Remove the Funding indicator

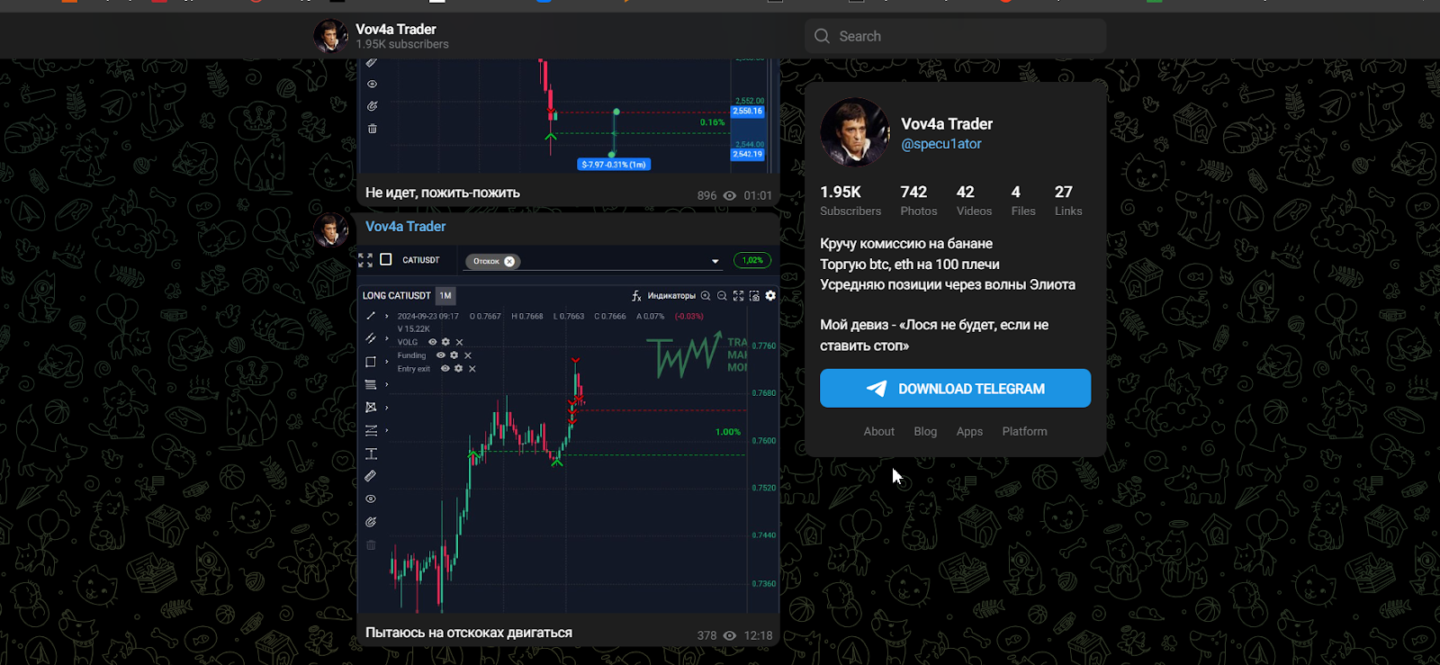468,355
